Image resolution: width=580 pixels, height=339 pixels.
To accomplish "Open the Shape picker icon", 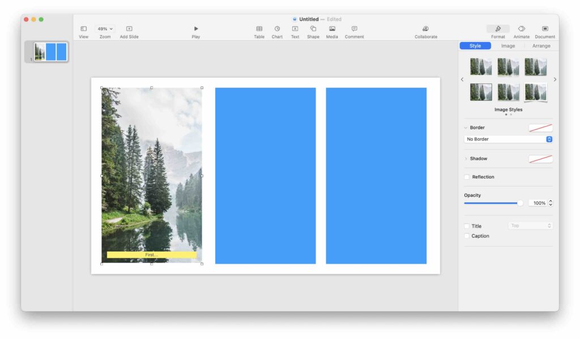I will pos(313,29).
